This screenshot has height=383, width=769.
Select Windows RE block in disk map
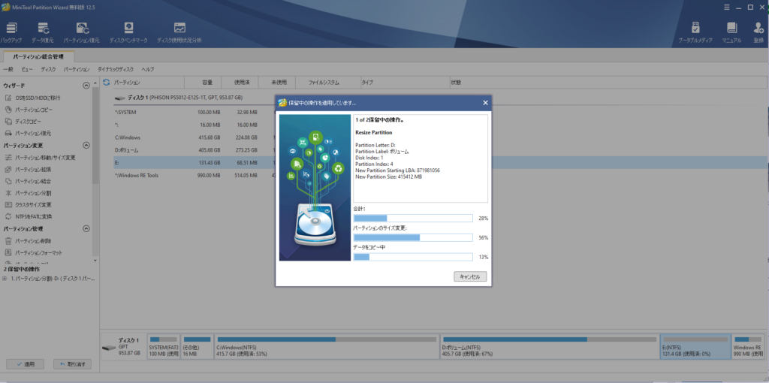coord(749,347)
